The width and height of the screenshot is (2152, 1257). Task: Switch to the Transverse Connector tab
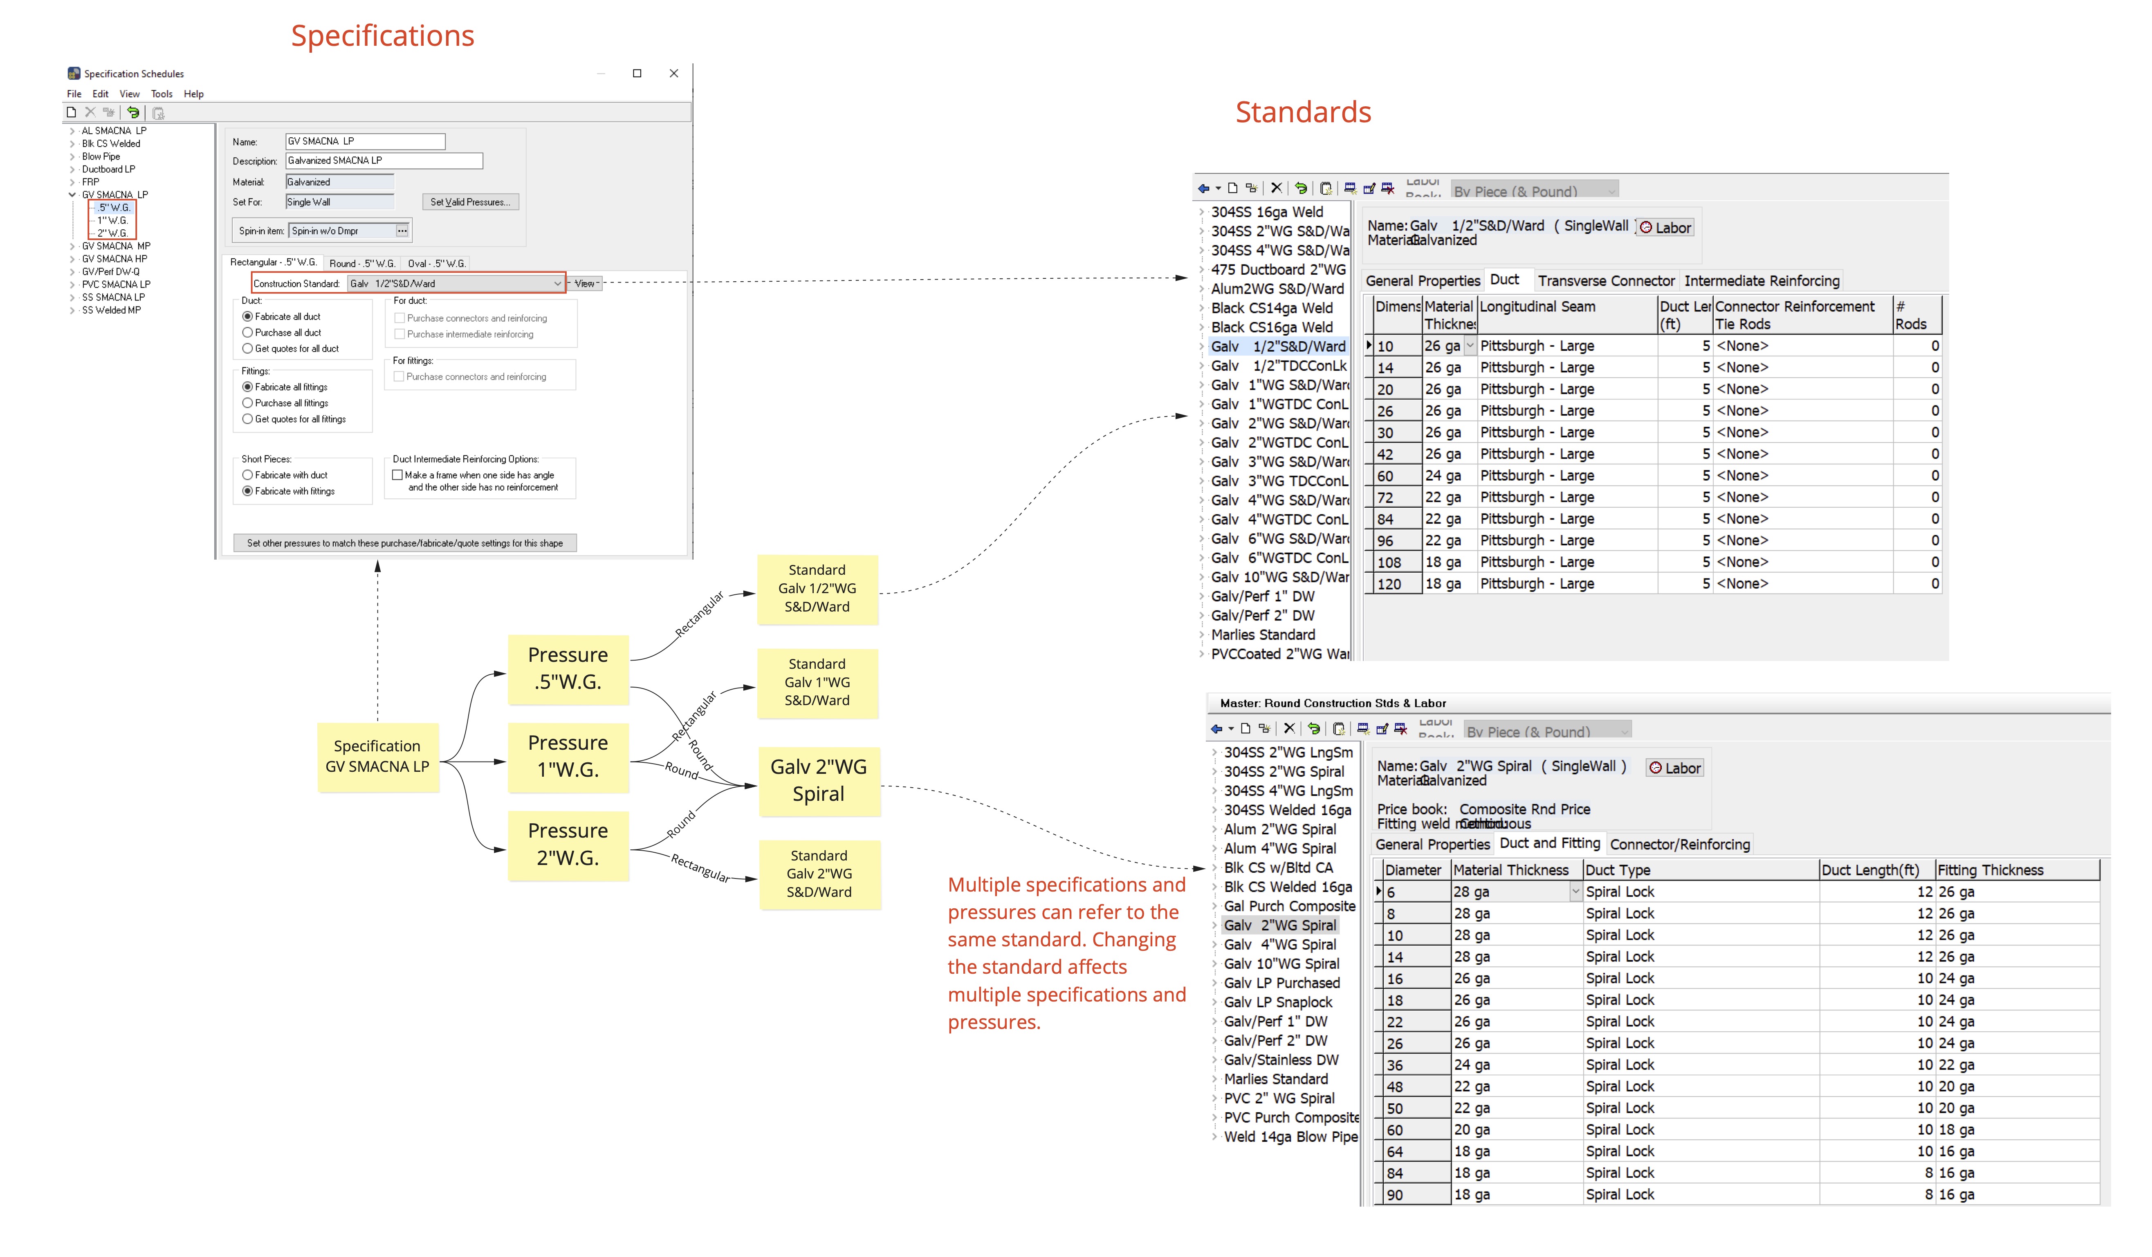coord(1605,281)
